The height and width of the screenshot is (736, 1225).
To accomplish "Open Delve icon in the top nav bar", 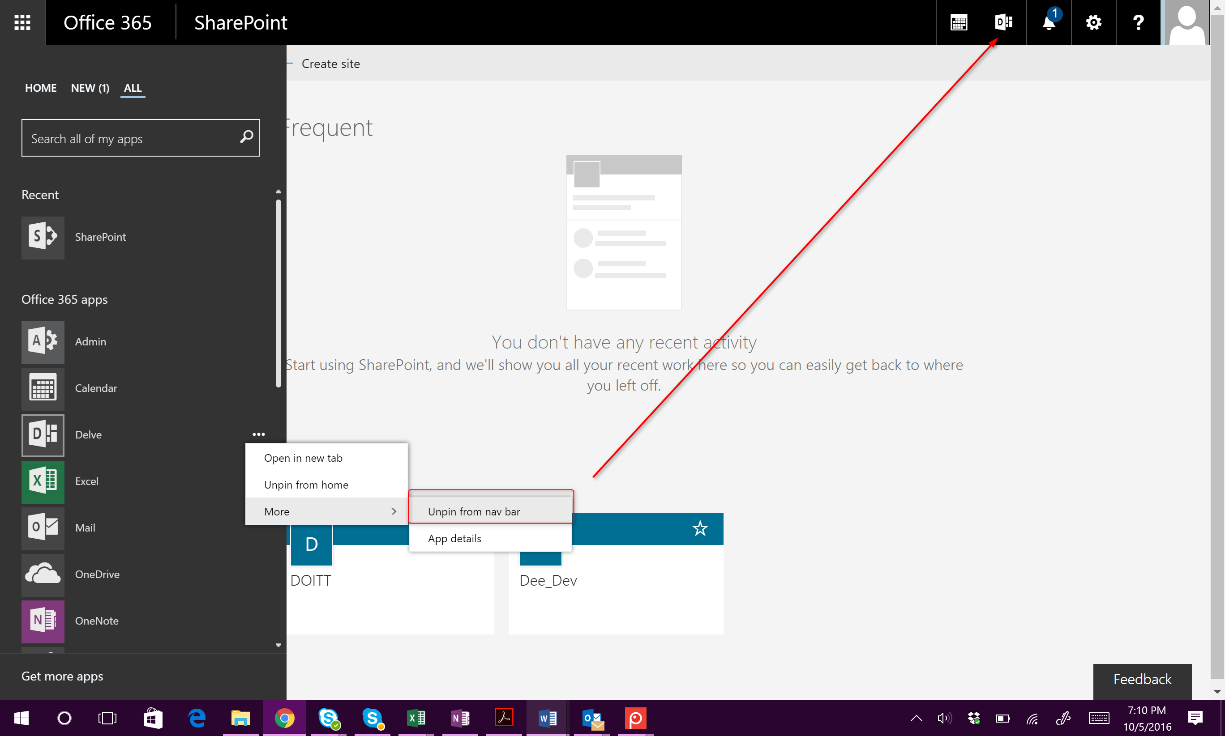I will click(1003, 22).
